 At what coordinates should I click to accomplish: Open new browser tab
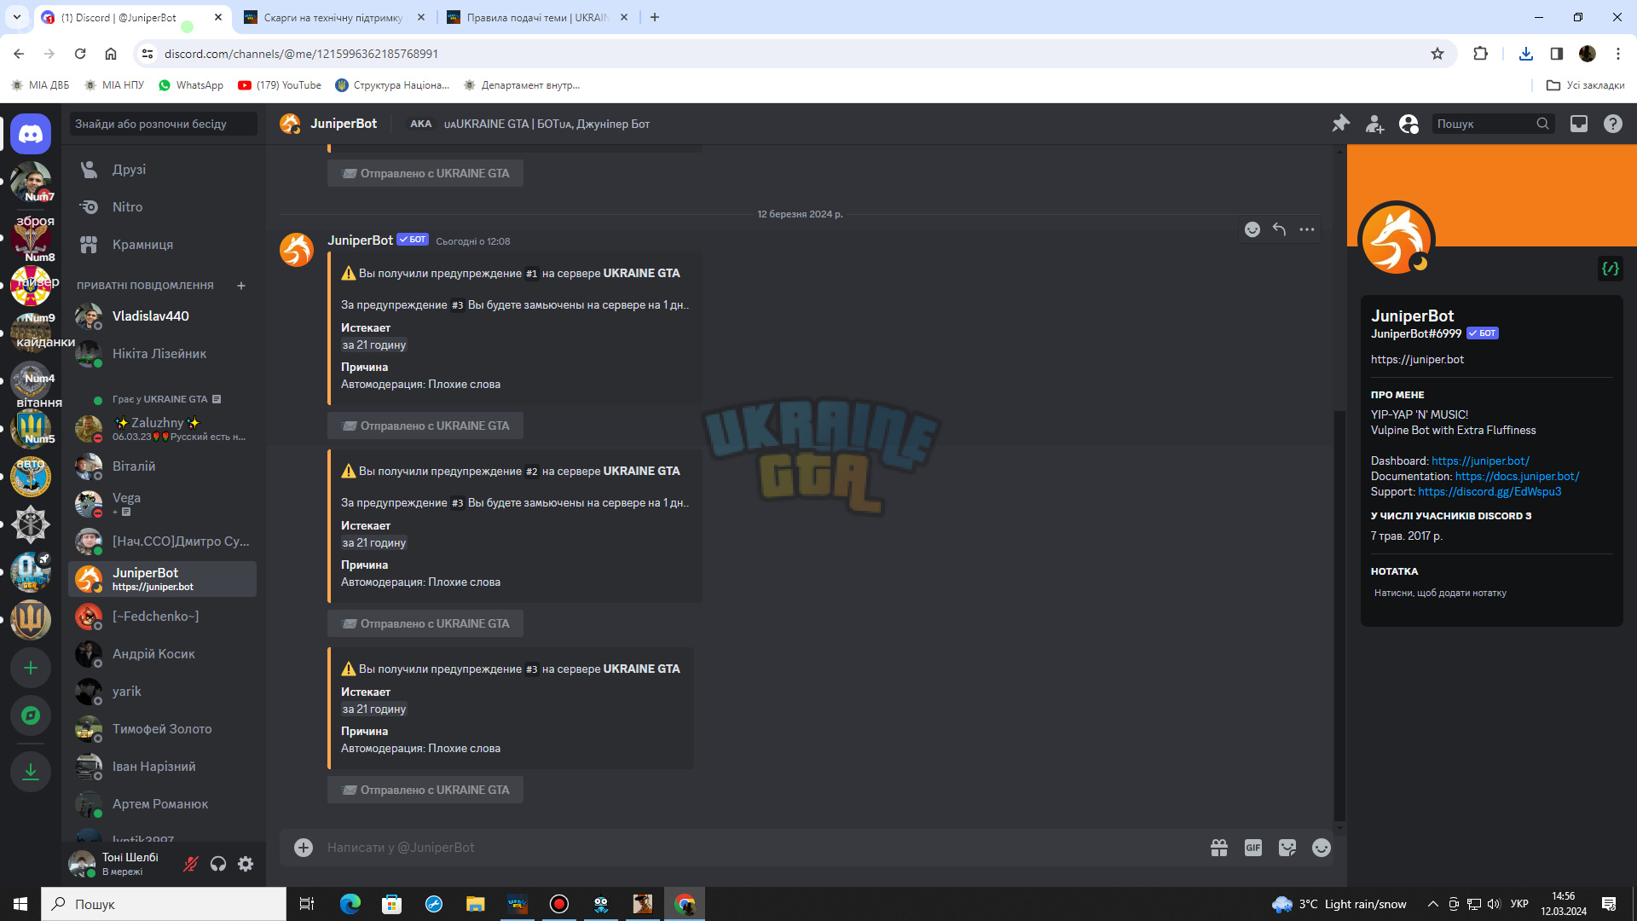(x=654, y=17)
